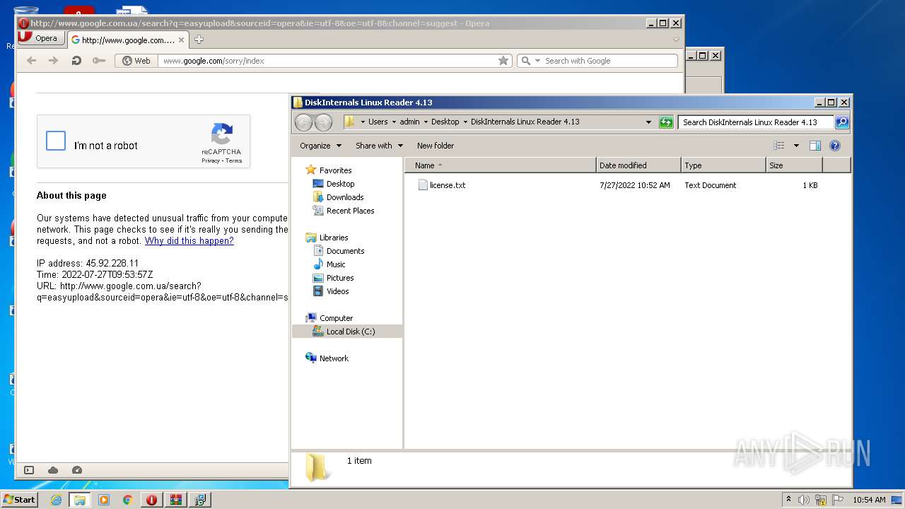
Task: Go forward in Opera browser
Action: click(53, 61)
